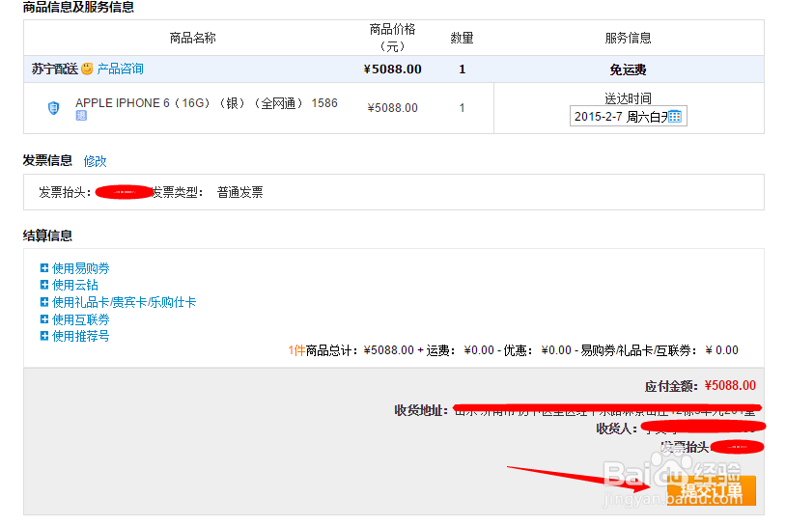Click the 结算信息 heading
Screen dimensions: 786x526
click(47, 235)
